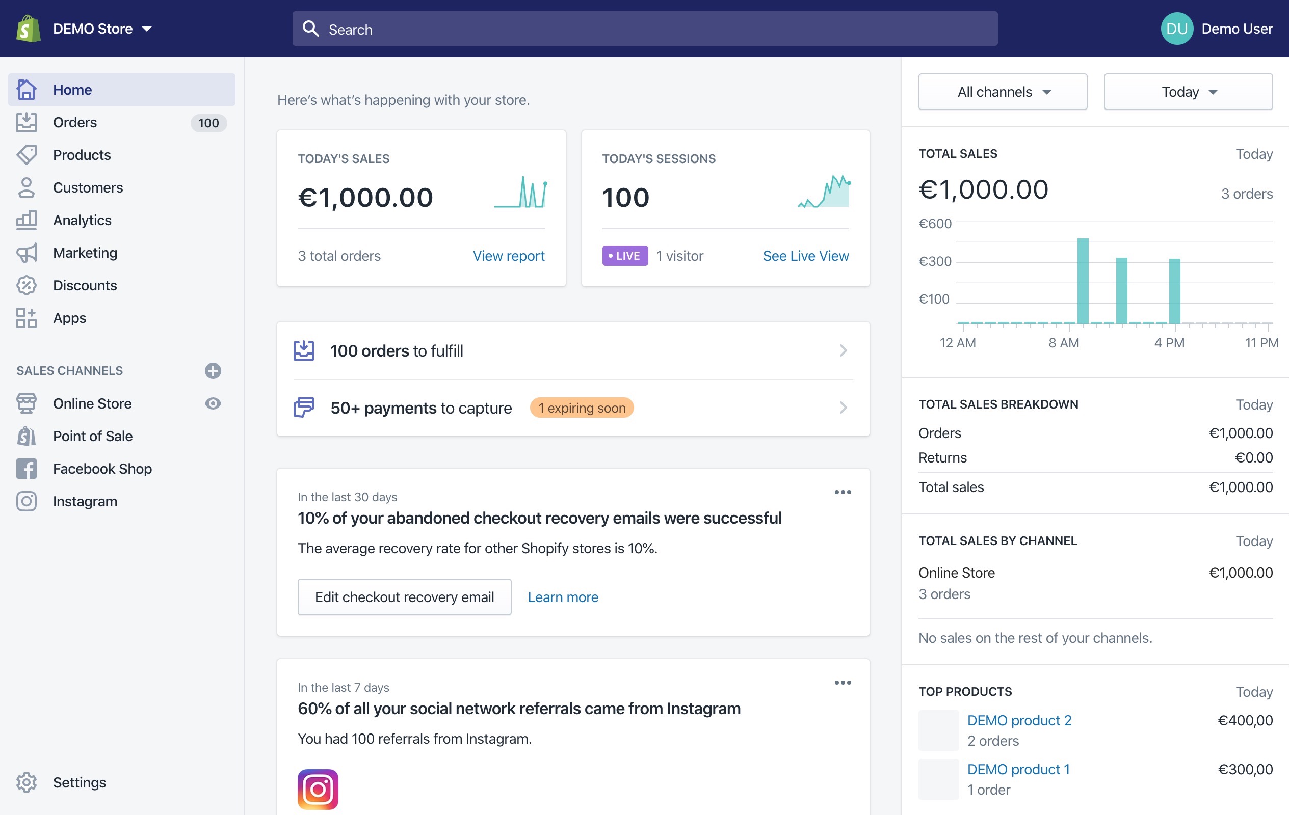The height and width of the screenshot is (815, 1289).
Task: Open the All channels dropdown
Action: (x=1002, y=92)
